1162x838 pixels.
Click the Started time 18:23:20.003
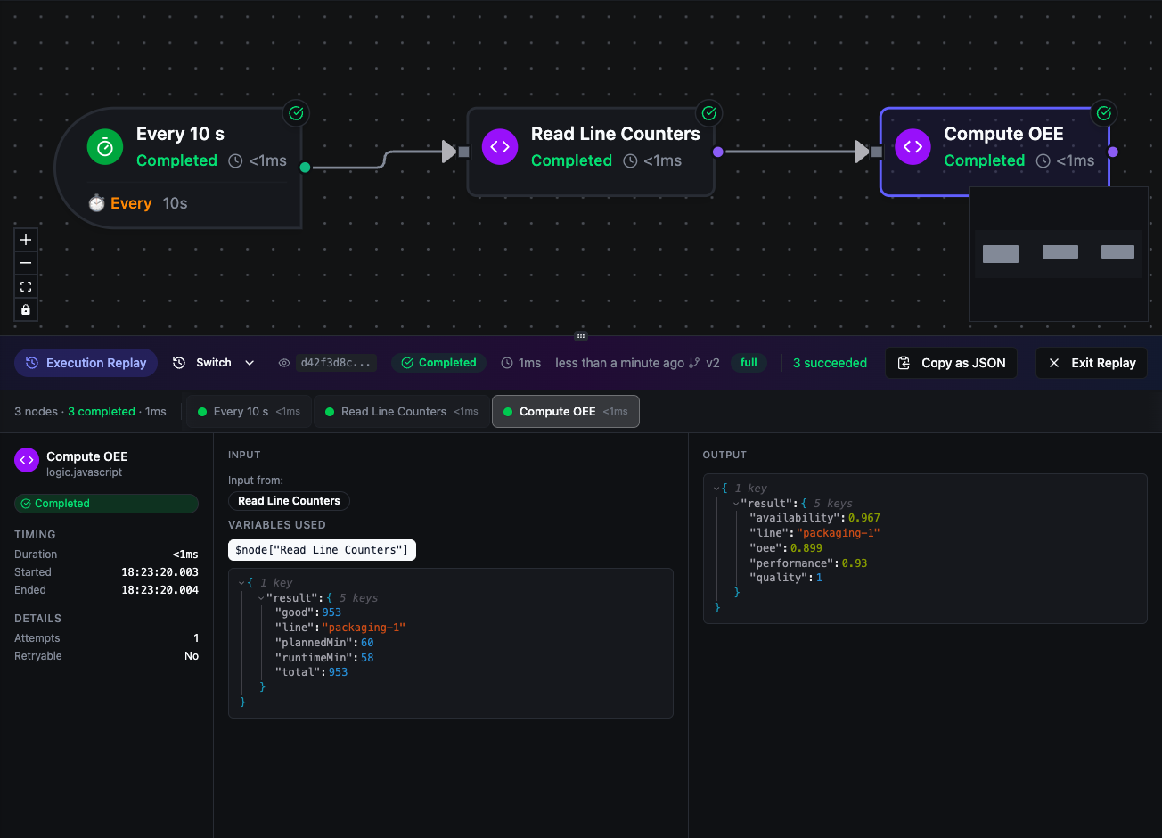(x=160, y=572)
